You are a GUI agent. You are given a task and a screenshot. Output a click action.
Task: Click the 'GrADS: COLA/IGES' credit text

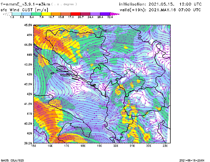12,160
